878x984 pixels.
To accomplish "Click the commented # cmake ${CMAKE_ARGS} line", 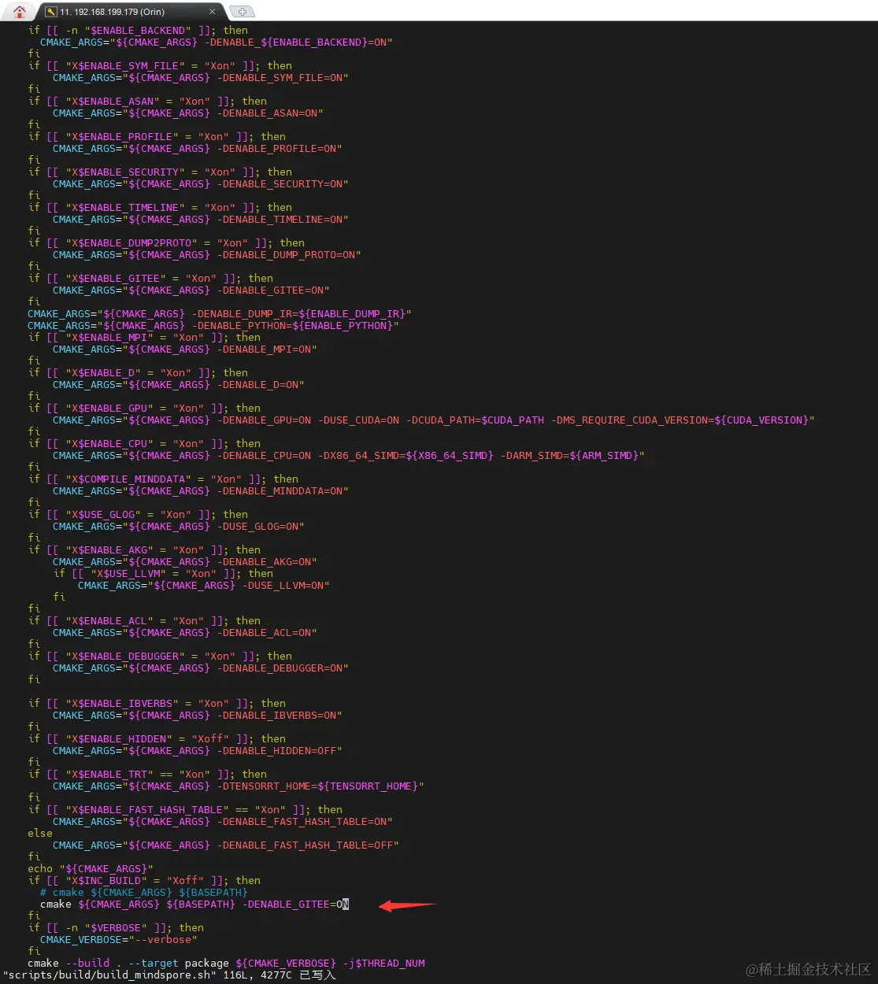I will tap(143, 893).
